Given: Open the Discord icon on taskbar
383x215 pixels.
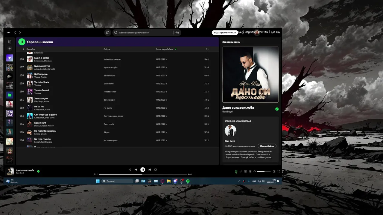Looking at the screenshot, I should (x=175, y=181).
